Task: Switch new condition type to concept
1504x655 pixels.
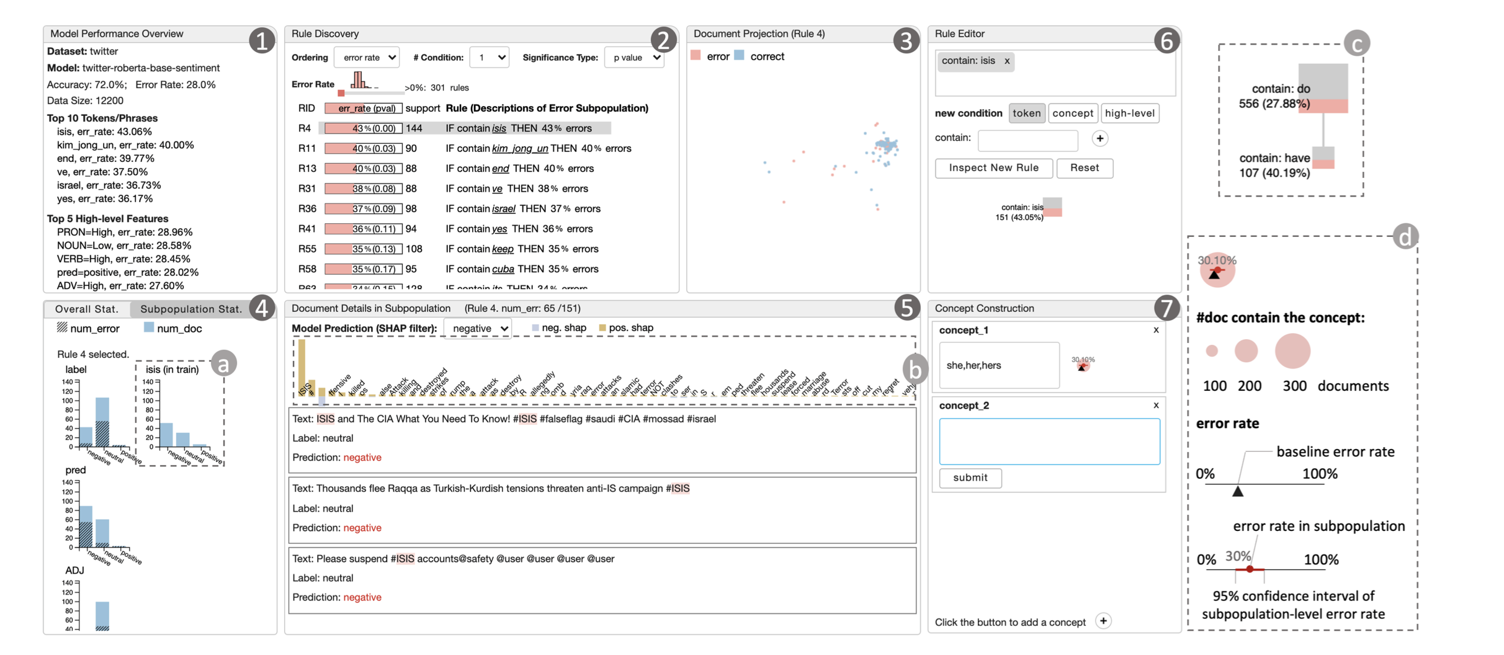Action: coord(1072,113)
